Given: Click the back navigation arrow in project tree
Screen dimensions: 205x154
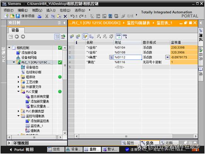Looking at the screenshot, I should click(17, 37).
